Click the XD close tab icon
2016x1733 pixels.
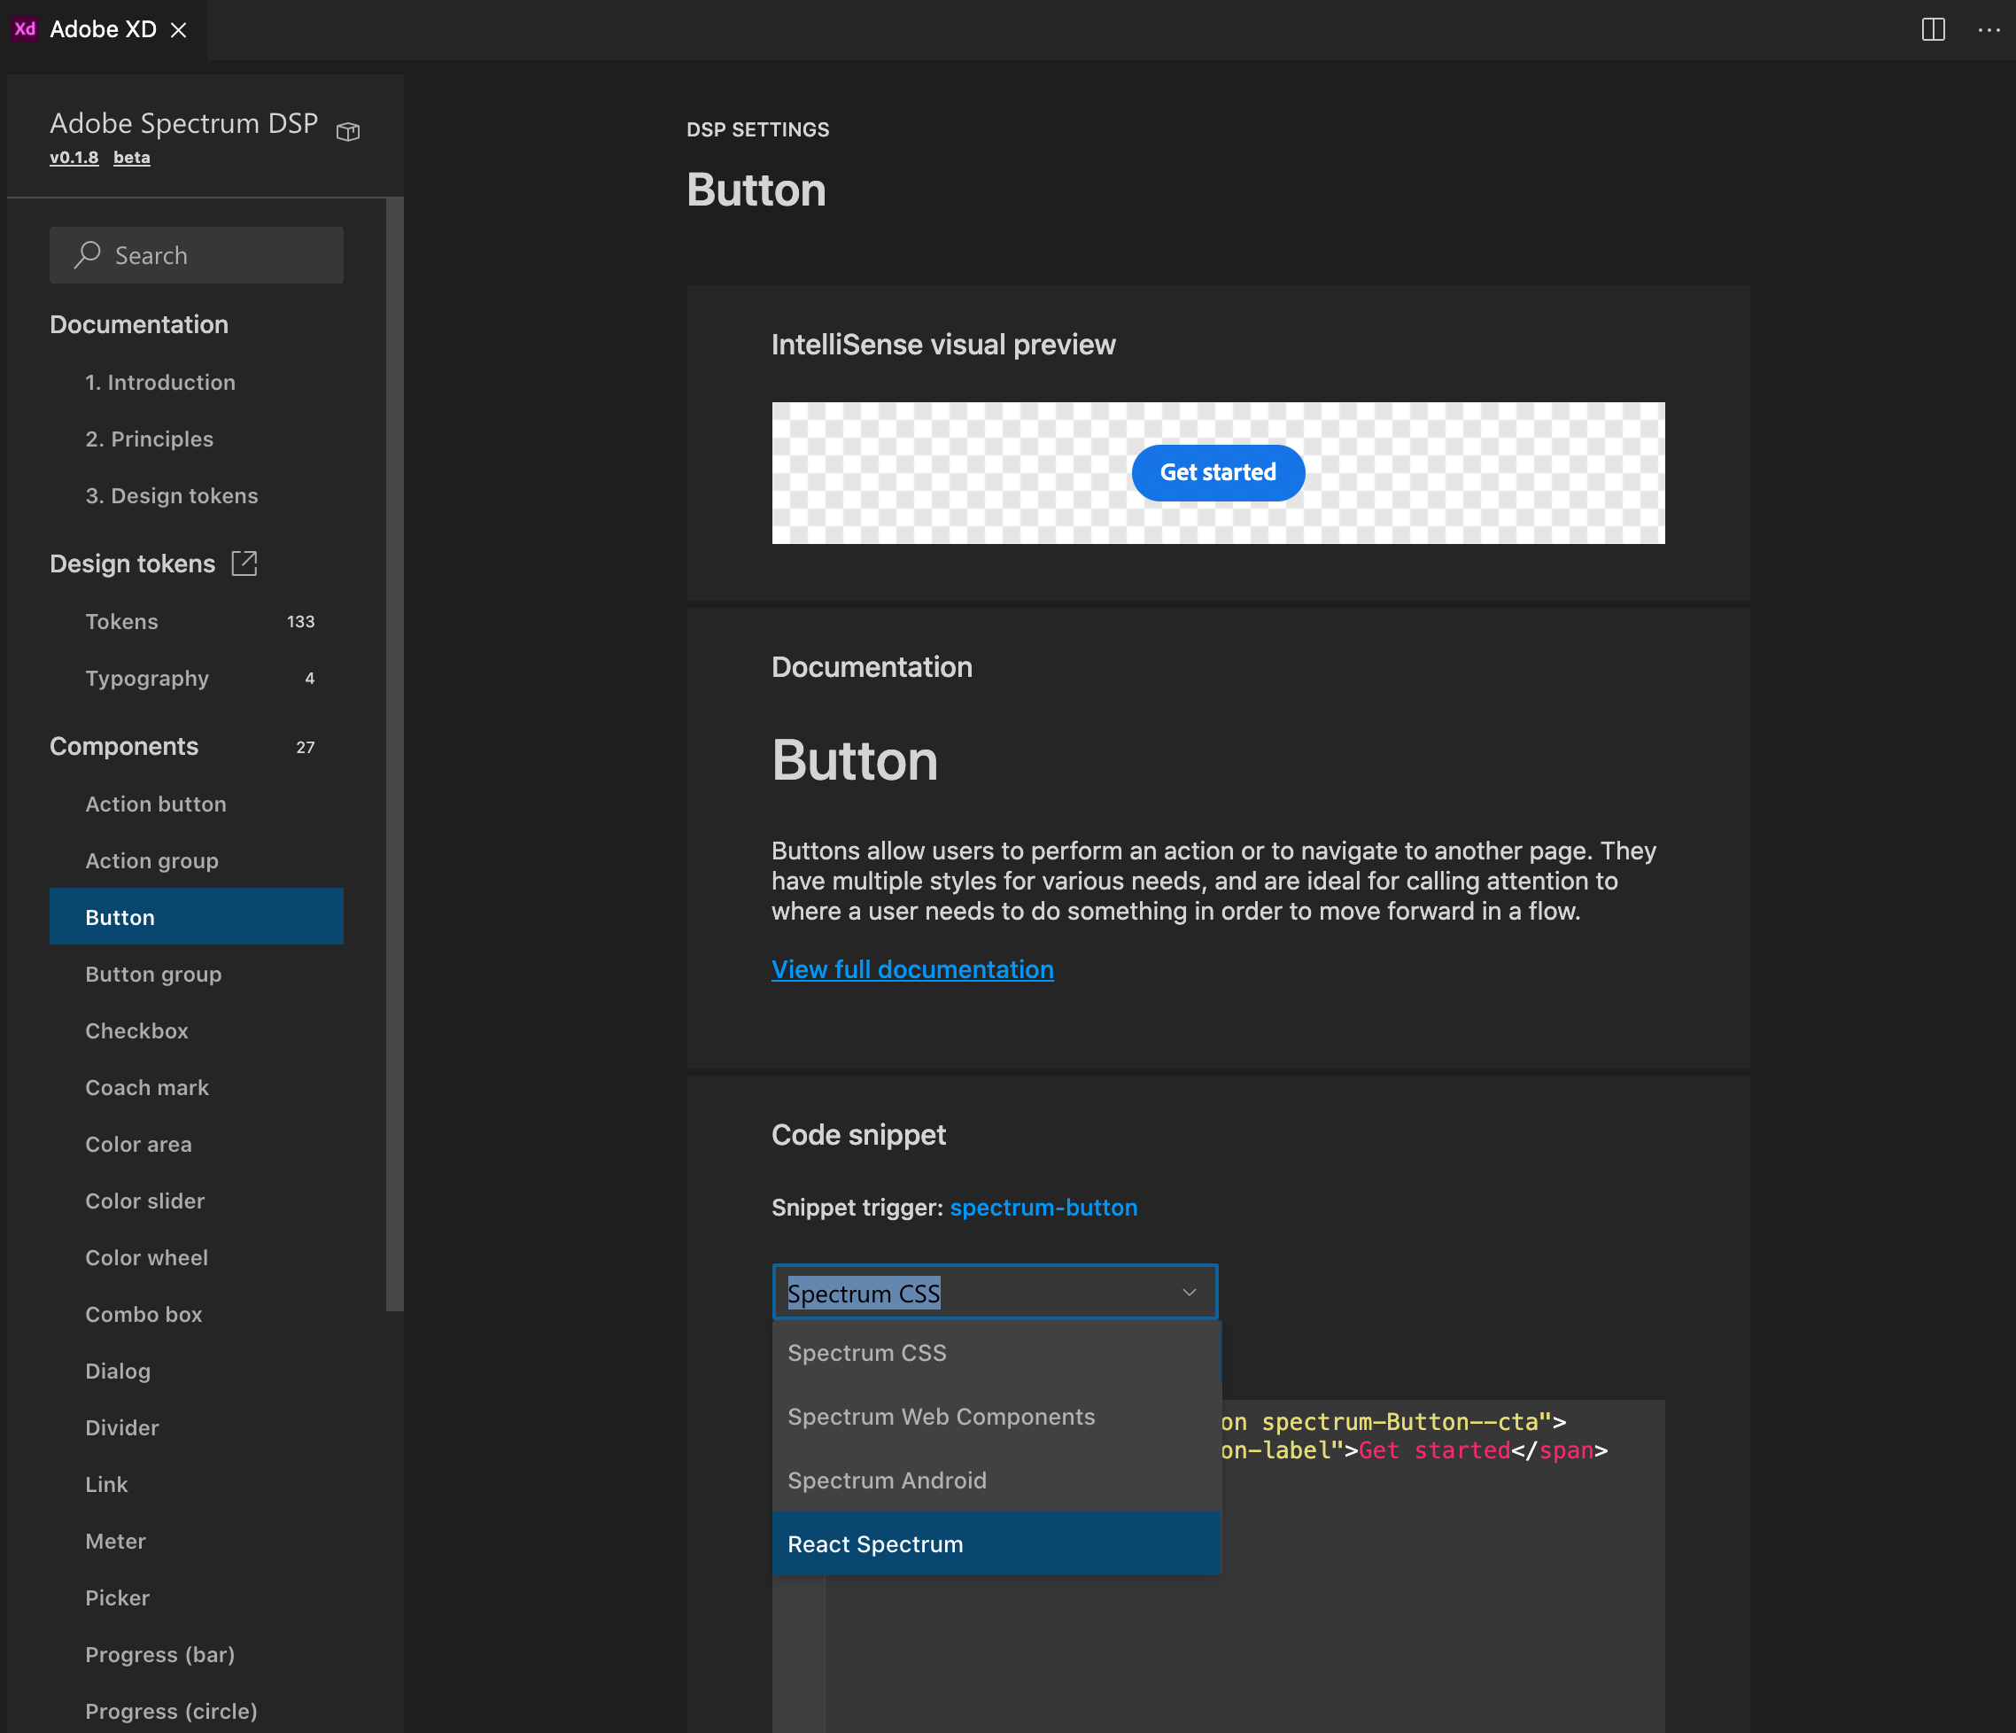(178, 27)
